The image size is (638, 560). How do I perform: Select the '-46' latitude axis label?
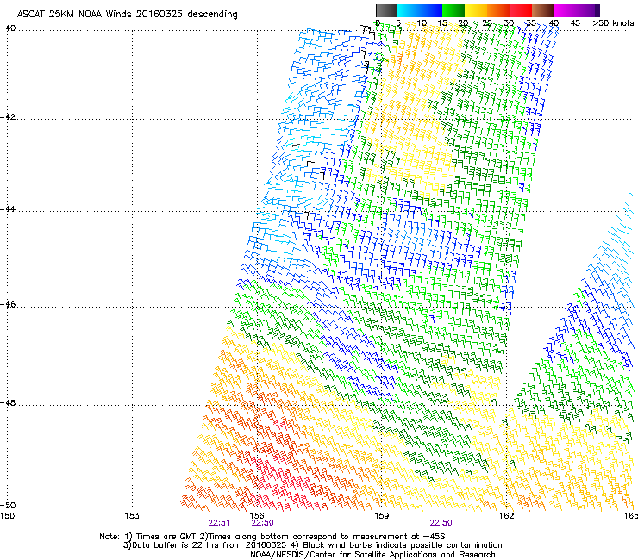[x=8, y=304]
